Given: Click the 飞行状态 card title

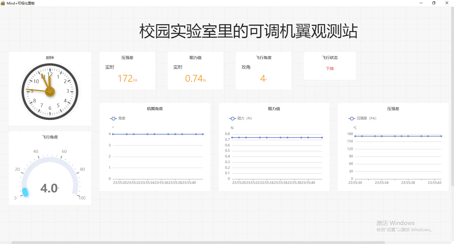Looking at the screenshot, I should click(330, 58).
